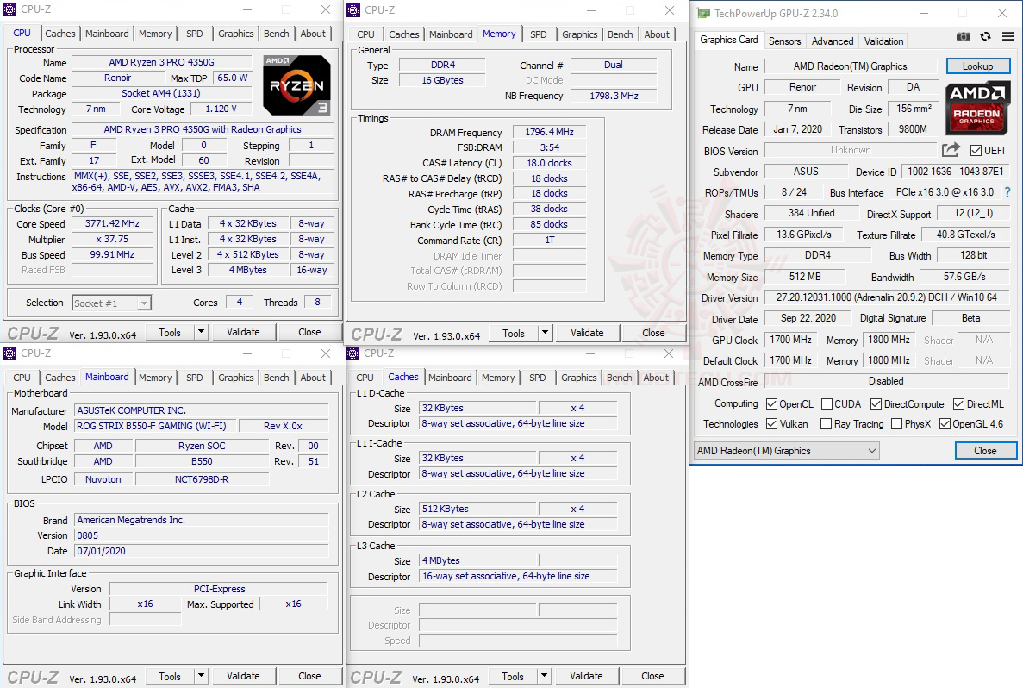Click the GPU Clock 1700 MHz value
1023x688 pixels.
pos(791,340)
